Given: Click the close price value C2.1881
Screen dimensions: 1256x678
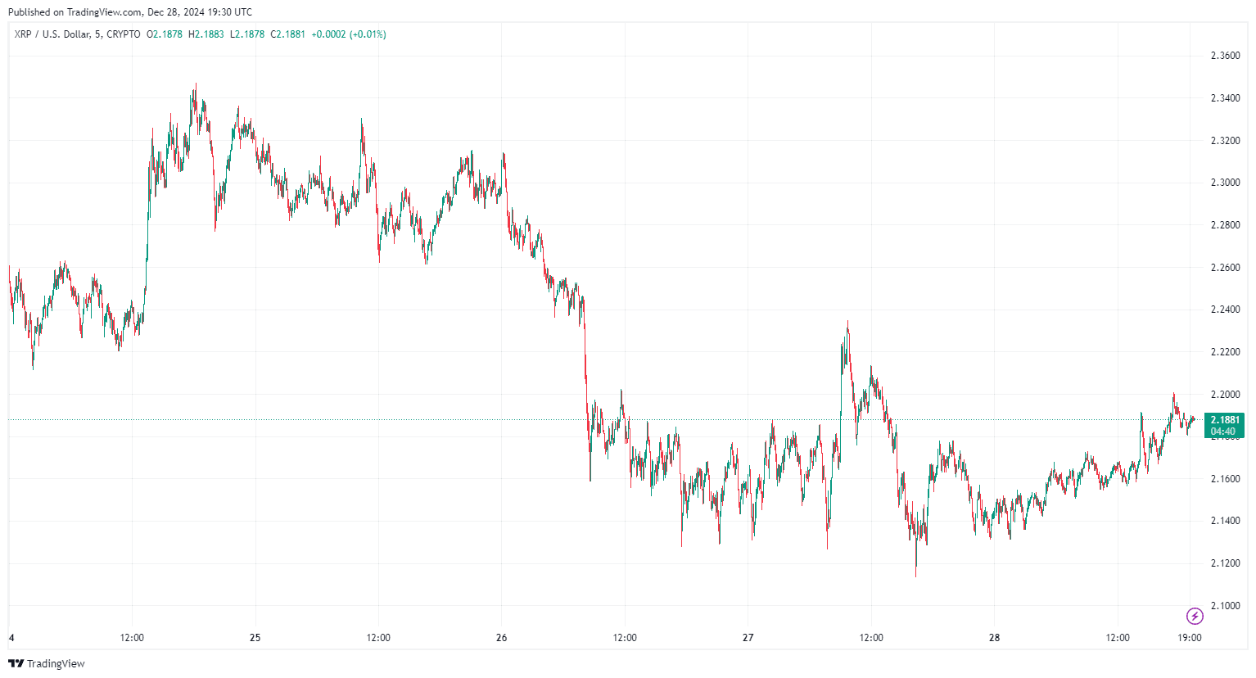Looking at the screenshot, I should [x=288, y=34].
